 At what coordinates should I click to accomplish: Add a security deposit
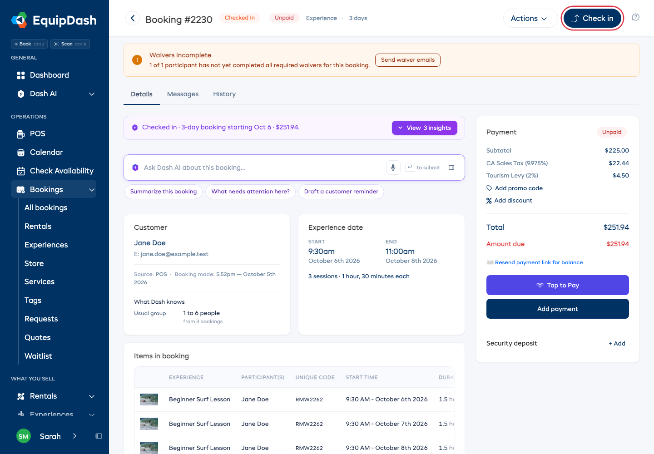pos(617,343)
